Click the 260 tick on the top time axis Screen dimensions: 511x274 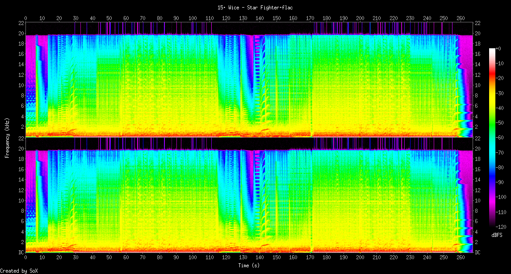pyautogui.click(x=460, y=18)
